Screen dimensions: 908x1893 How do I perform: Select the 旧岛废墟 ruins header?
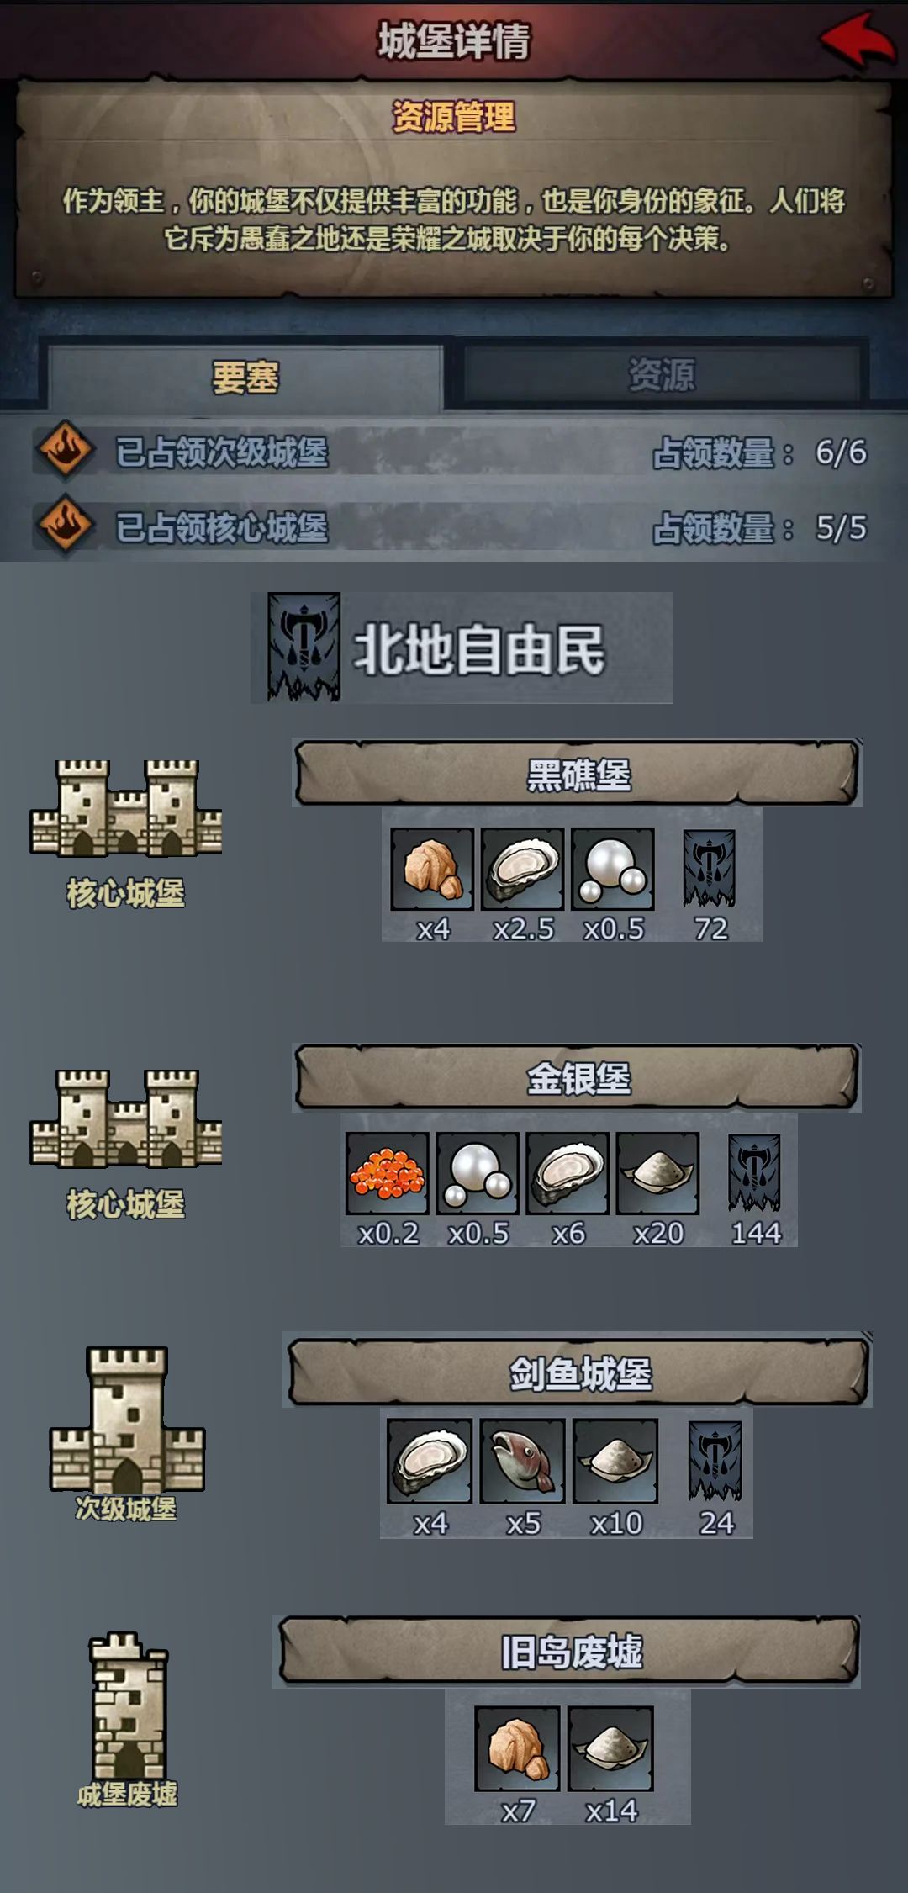(x=569, y=1652)
